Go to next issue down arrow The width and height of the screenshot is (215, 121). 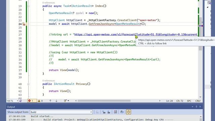point(56,101)
